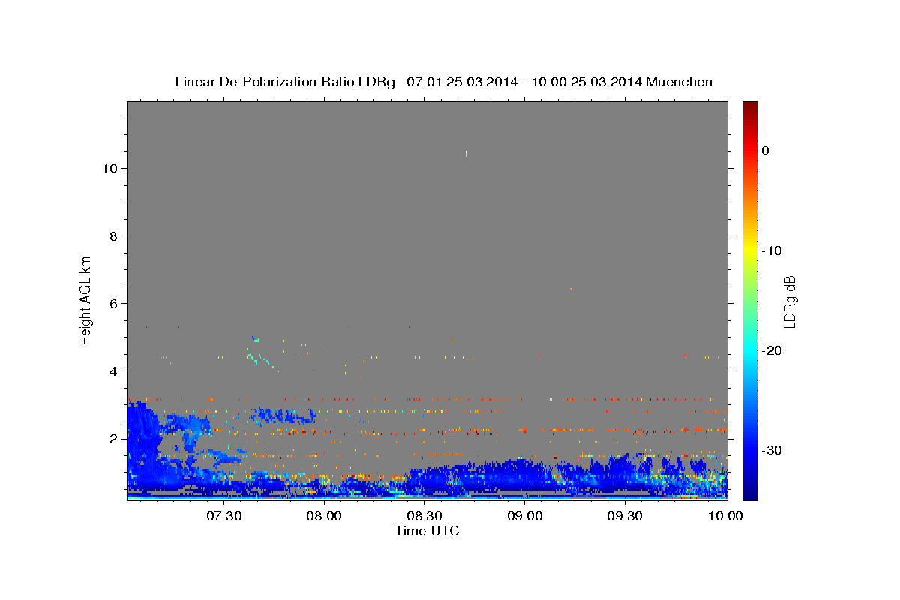Click the 'Height AGL km' axis label
Screen dimensions: 900x600
click(x=85, y=299)
